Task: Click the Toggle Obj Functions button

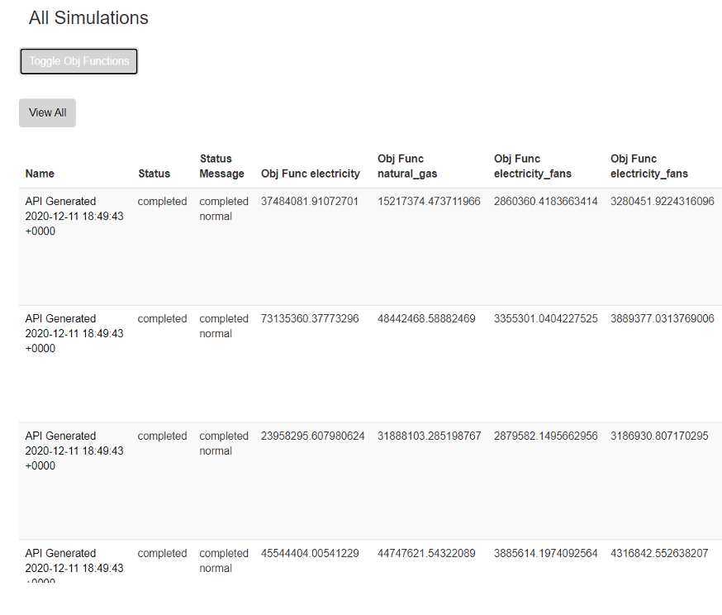Action: pyautogui.click(x=78, y=61)
